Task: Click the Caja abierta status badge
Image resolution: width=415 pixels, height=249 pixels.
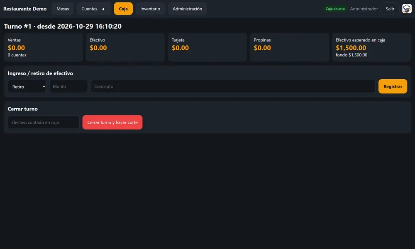Action: coord(335,9)
